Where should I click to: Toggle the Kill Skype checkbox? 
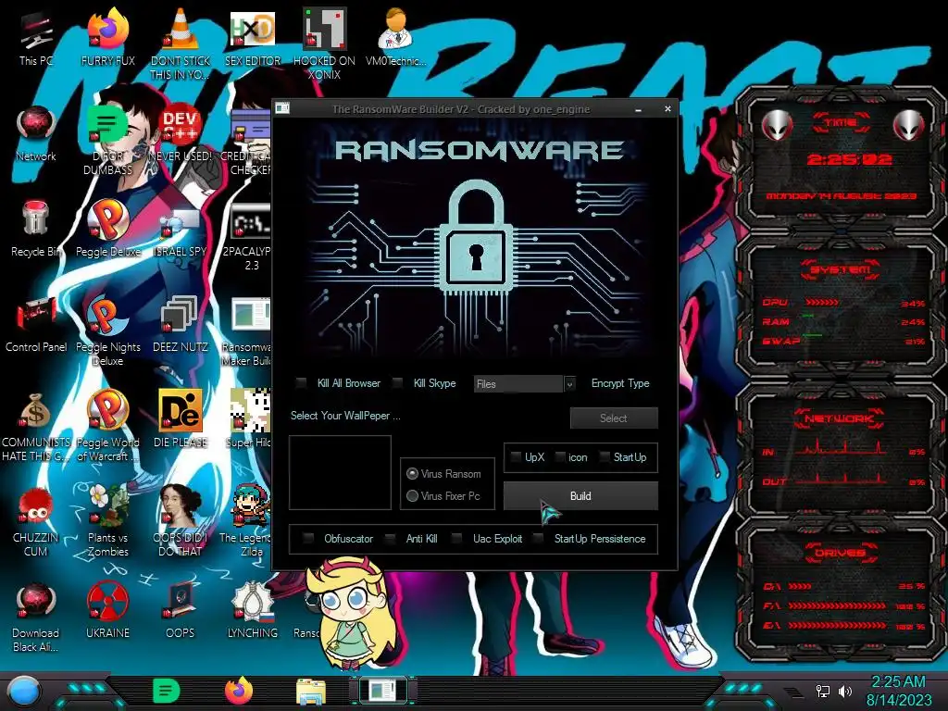(397, 382)
